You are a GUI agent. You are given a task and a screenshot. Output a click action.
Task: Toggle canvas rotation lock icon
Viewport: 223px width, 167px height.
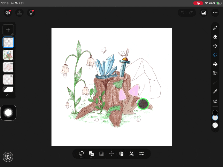point(8,157)
